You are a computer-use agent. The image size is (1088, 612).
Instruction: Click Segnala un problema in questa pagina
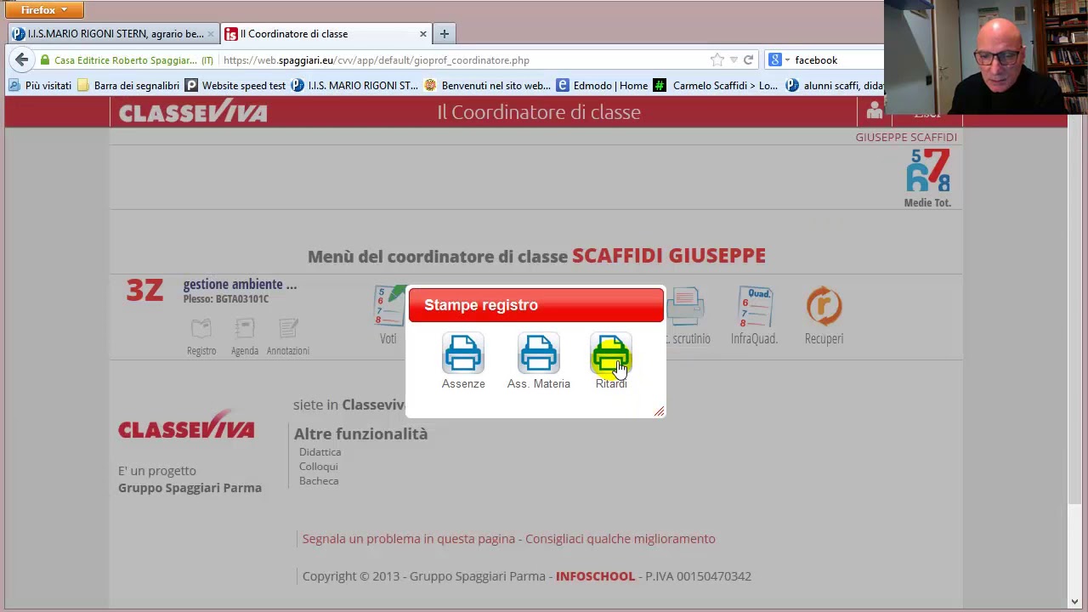409,538
